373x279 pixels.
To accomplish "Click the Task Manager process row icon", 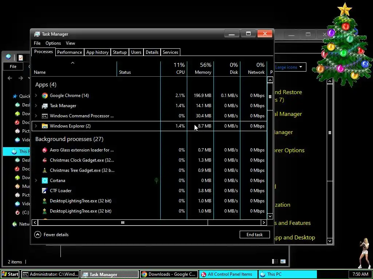I will tap(45, 106).
